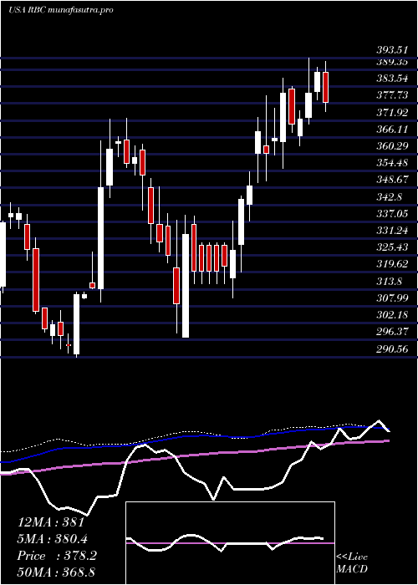The width and height of the screenshot is (418, 585).
Task: Click the 360.29 price label
Action: tap(392, 146)
